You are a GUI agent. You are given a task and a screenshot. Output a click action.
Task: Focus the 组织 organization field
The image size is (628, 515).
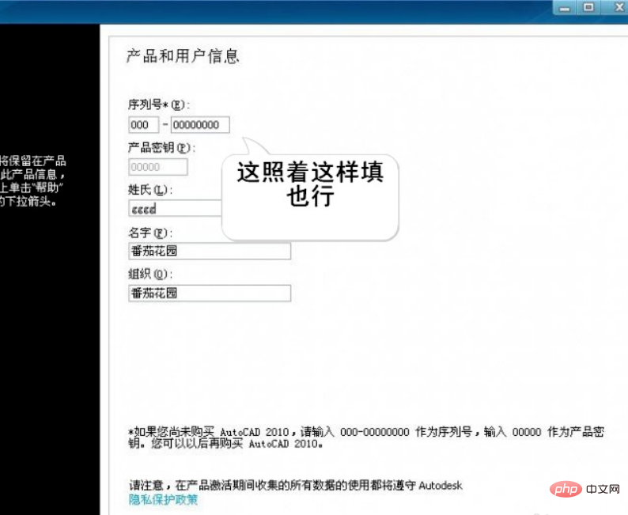[210, 293]
